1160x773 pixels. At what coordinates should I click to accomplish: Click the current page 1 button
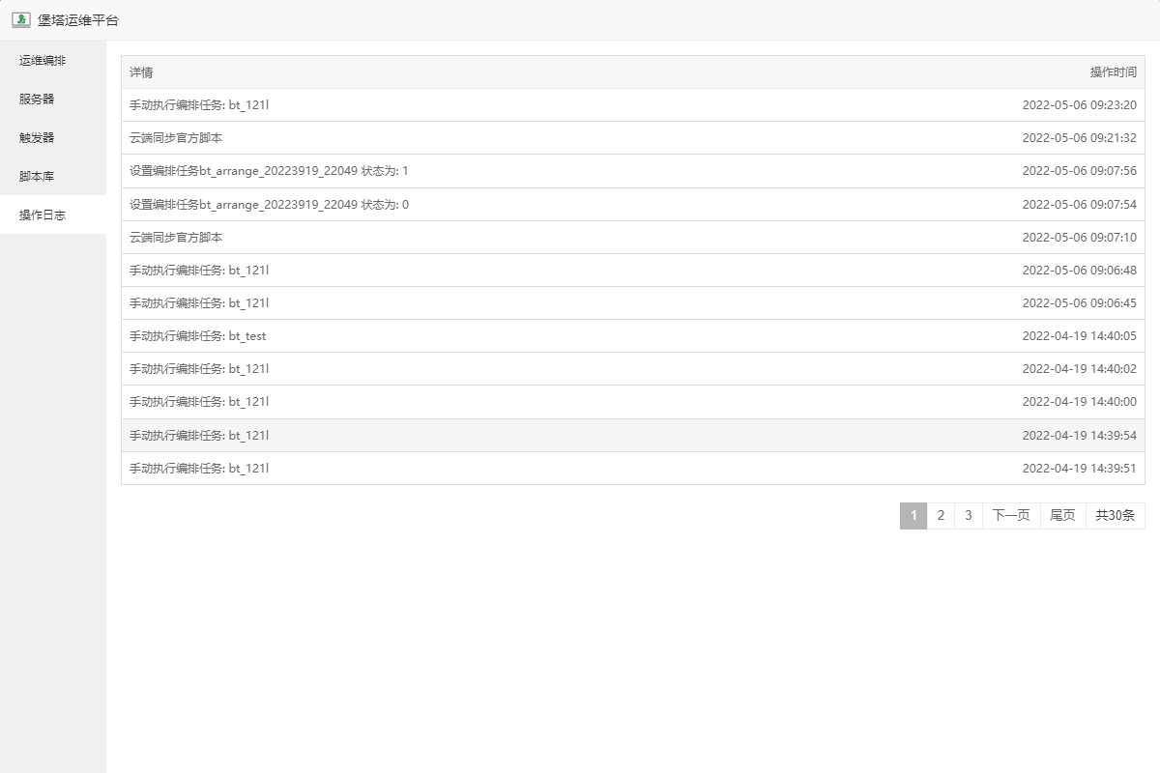point(913,516)
